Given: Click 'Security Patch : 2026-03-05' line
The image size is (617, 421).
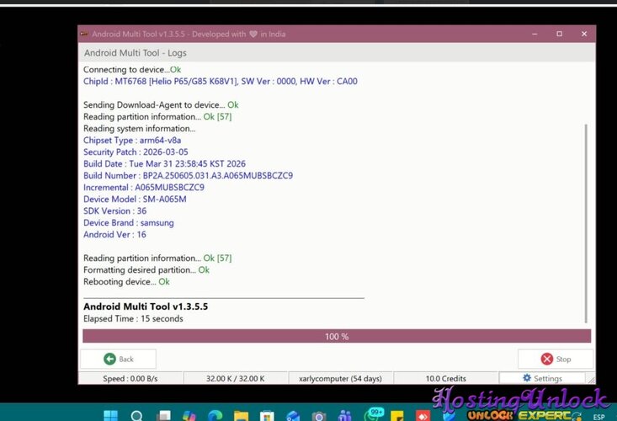Looking at the screenshot, I should click(x=136, y=152).
